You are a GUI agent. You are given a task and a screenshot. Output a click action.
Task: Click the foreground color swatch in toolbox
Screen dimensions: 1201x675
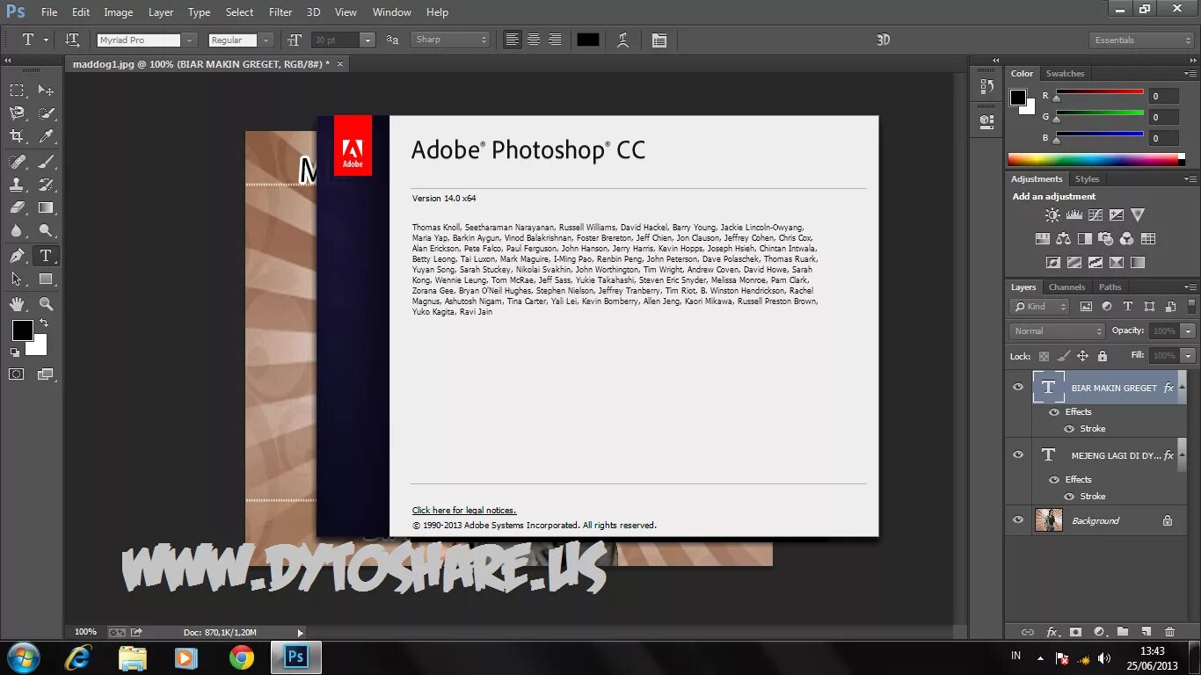coord(23,330)
